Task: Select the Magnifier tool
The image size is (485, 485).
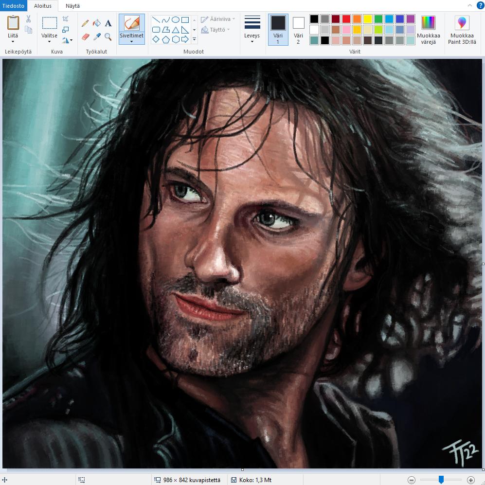Action: tap(108, 37)
